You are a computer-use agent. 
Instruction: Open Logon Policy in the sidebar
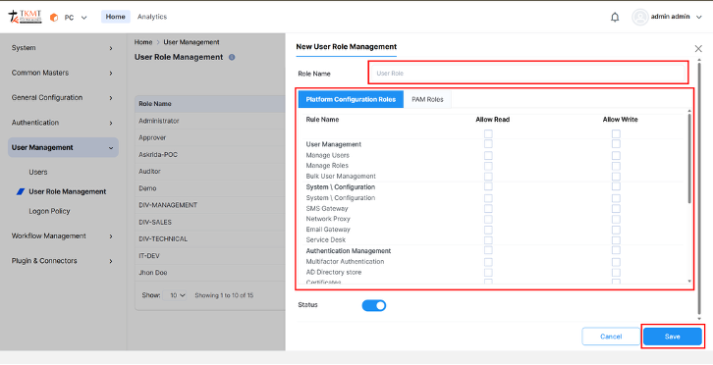[49, 211]
